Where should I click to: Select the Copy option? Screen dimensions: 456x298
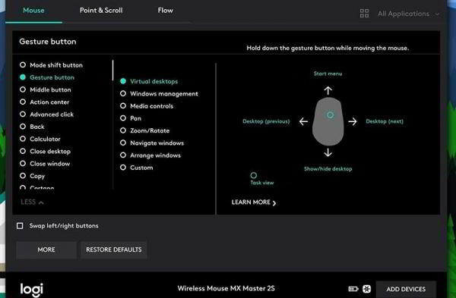click(32, 176)
